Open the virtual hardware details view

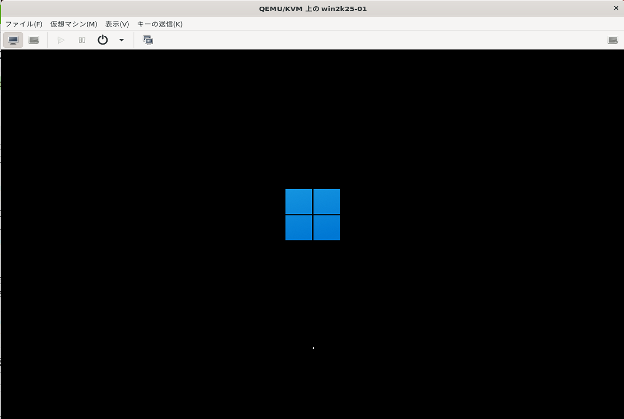[x=33, y=39]
